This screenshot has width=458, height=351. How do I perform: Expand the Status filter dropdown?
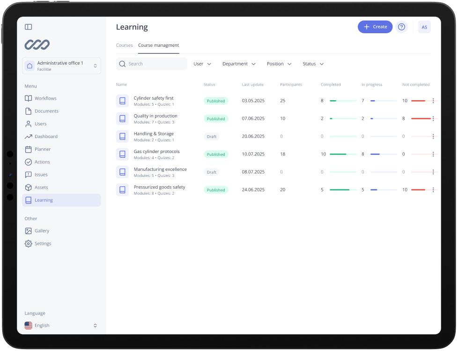pyautogui.click(x=313, y=64)
